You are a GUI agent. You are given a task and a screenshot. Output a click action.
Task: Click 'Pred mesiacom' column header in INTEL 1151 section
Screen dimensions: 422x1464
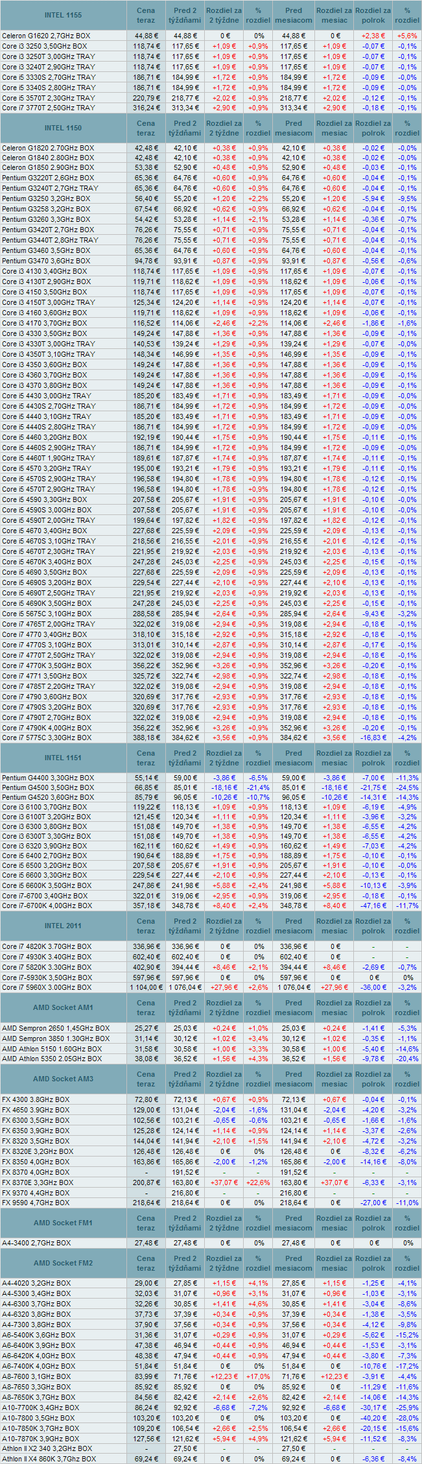click(x=294, y=758)
